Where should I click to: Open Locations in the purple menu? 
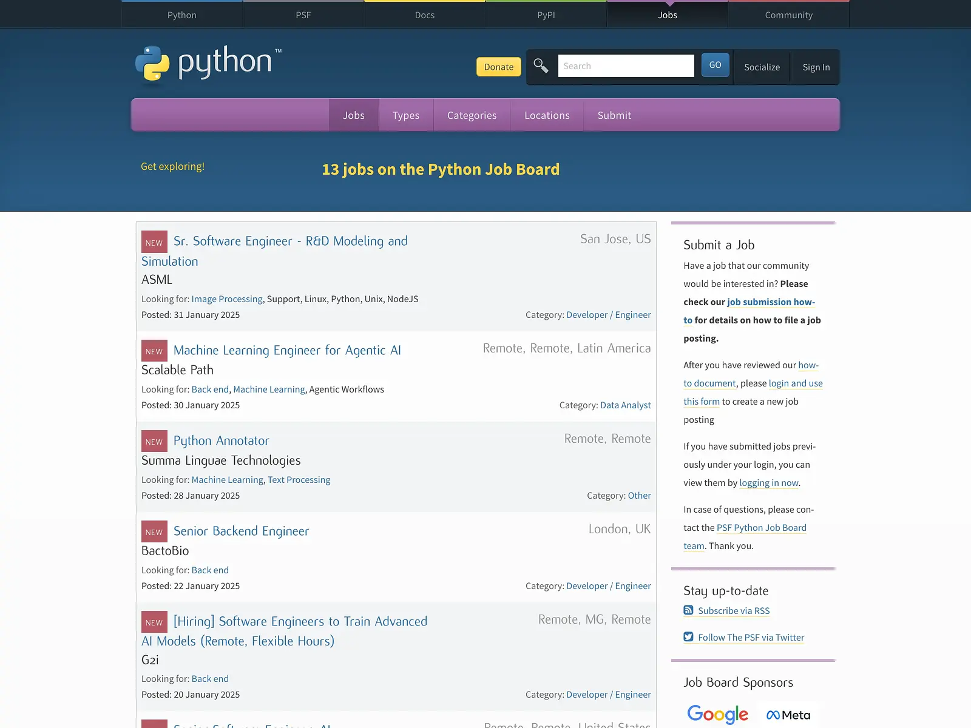click(547, 115)
